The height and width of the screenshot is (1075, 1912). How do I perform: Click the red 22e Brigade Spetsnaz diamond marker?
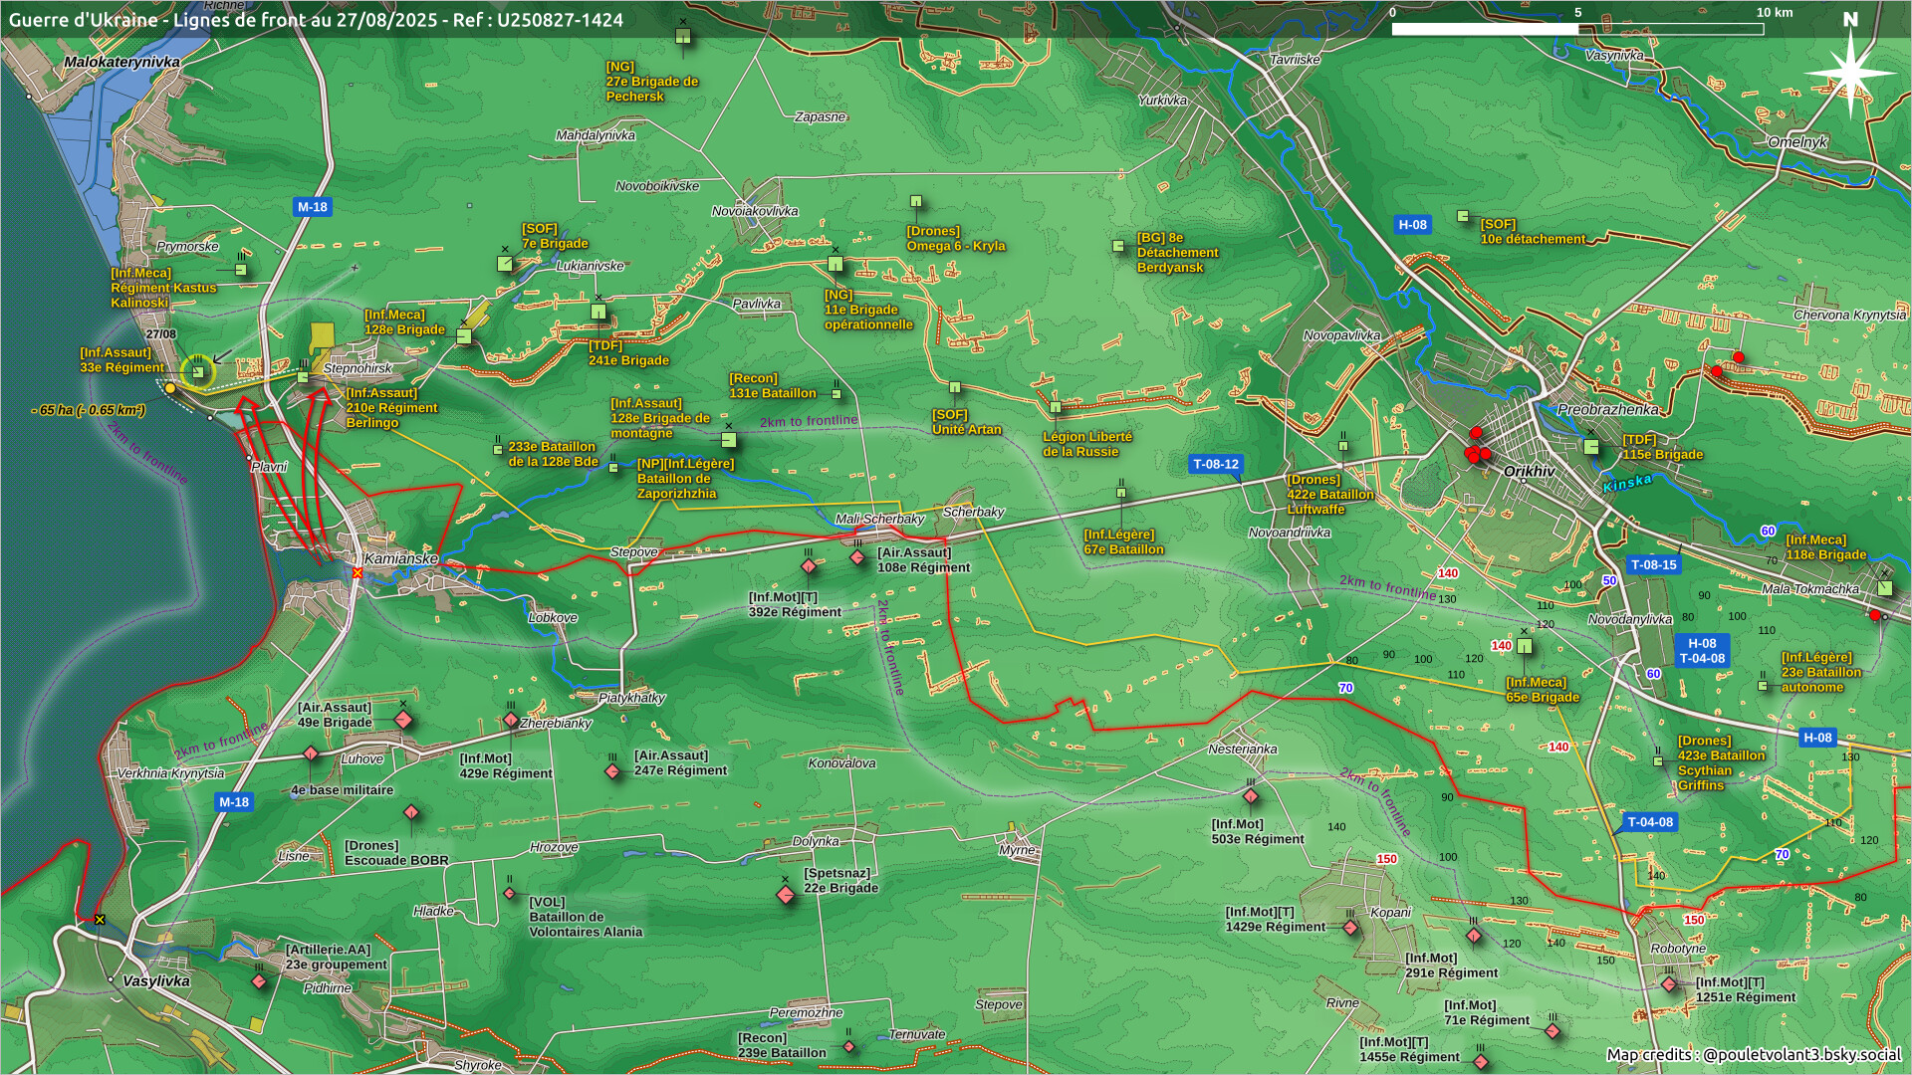coord(786,895)
